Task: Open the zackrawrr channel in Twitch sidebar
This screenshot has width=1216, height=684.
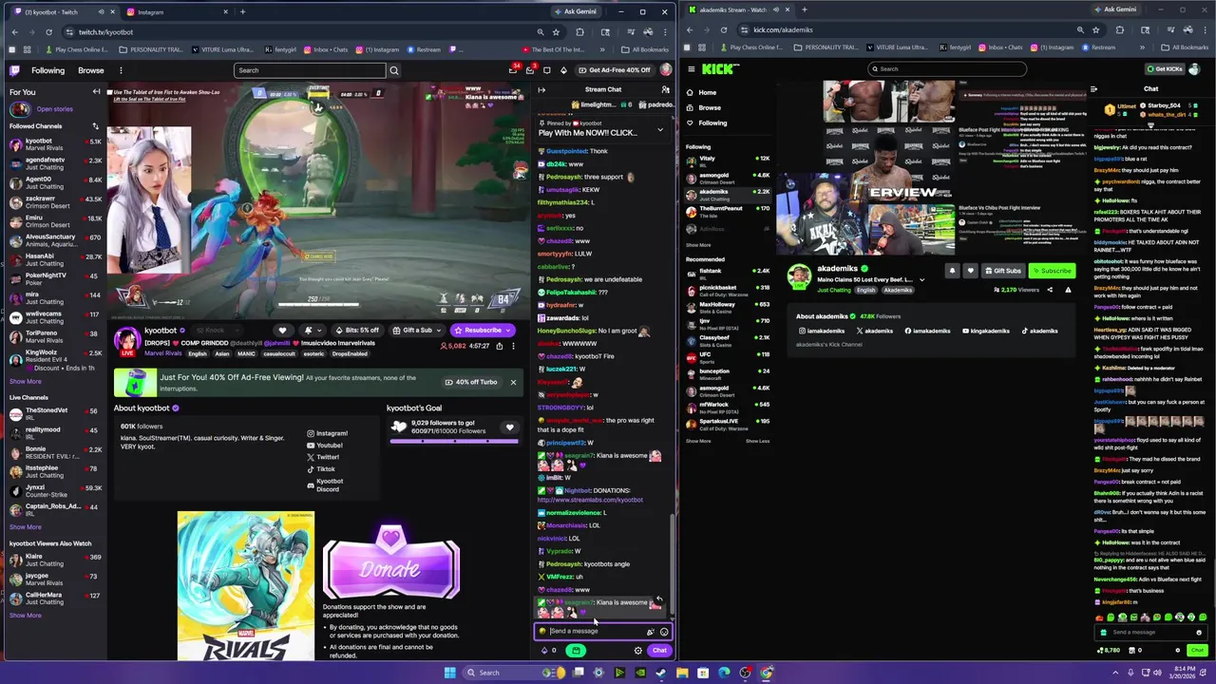Action: pos(54,202)
